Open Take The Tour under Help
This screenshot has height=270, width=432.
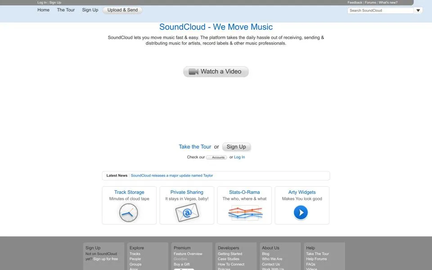click(x=317, y=254)
